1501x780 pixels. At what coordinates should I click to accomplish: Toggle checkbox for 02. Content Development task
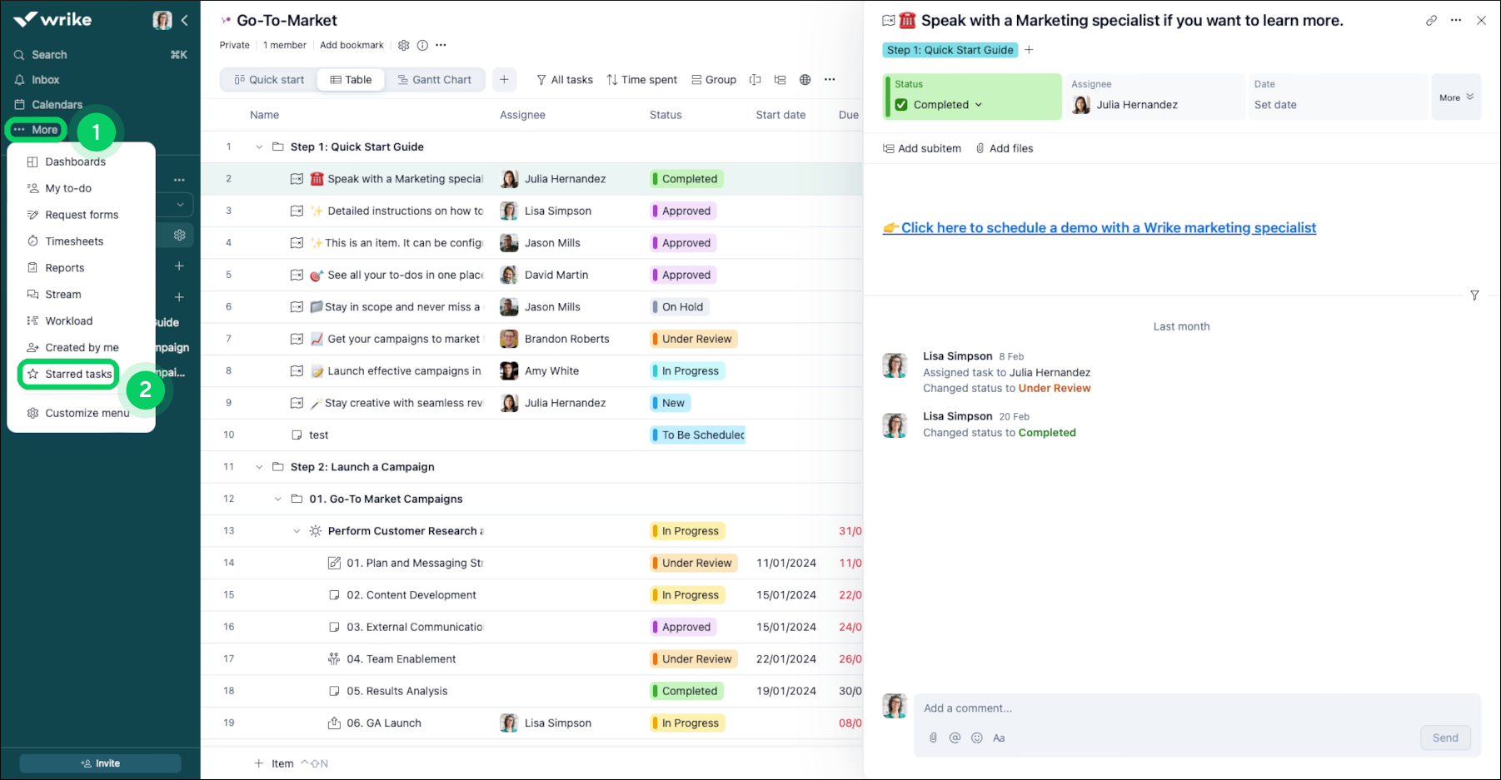point(334,595)
